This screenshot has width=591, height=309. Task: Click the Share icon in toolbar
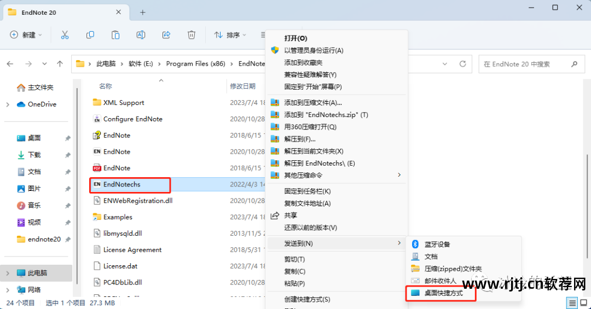pos(166,35)
